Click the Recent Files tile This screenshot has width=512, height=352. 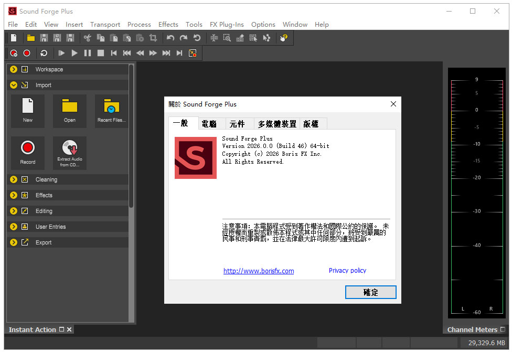tap(111, 111)
